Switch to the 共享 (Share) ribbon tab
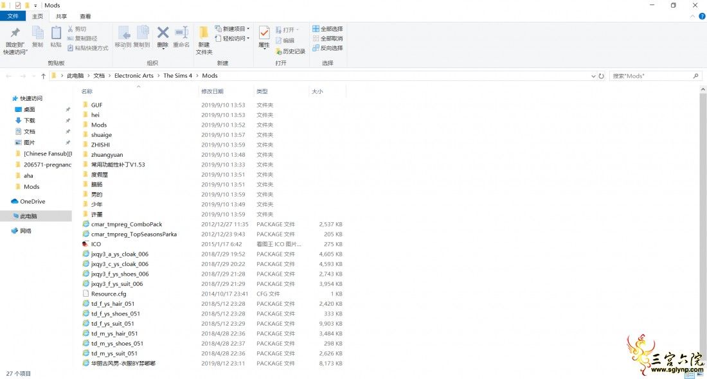 pos(61,16)
